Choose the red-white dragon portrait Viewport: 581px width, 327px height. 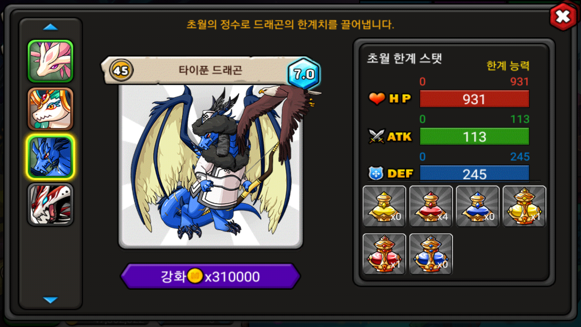(50, 204)
